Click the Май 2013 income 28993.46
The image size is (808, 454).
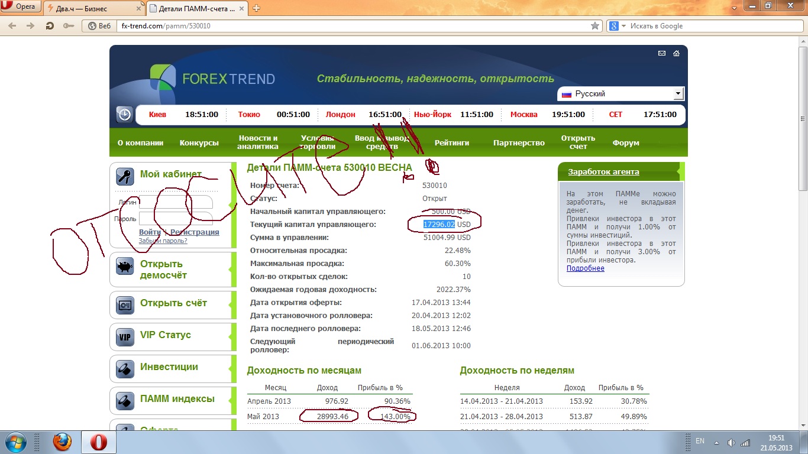(x=332, y=417)
